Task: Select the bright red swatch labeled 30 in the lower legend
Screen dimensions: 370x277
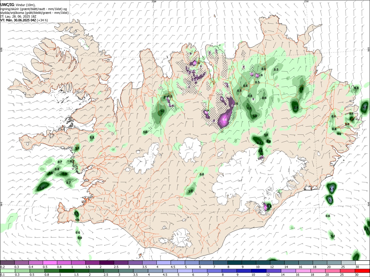Action: [x=362, y=271]
